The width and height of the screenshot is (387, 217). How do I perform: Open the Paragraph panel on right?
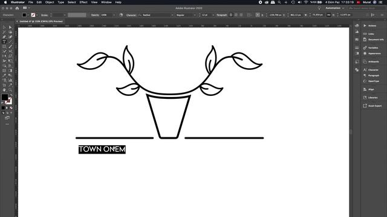(374, 75)
